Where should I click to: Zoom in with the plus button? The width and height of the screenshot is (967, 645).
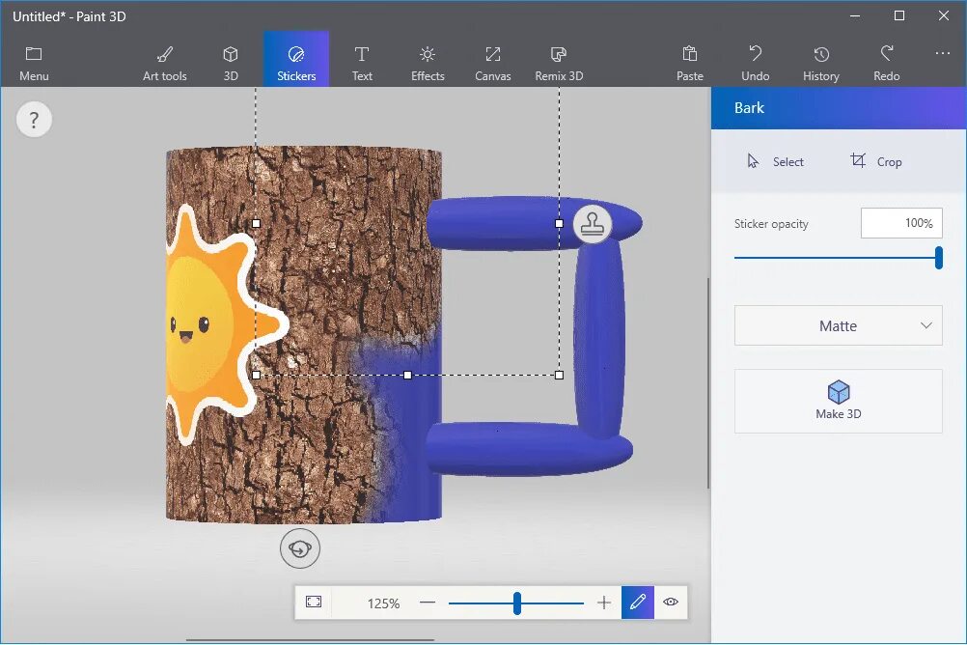click(604, 603)
